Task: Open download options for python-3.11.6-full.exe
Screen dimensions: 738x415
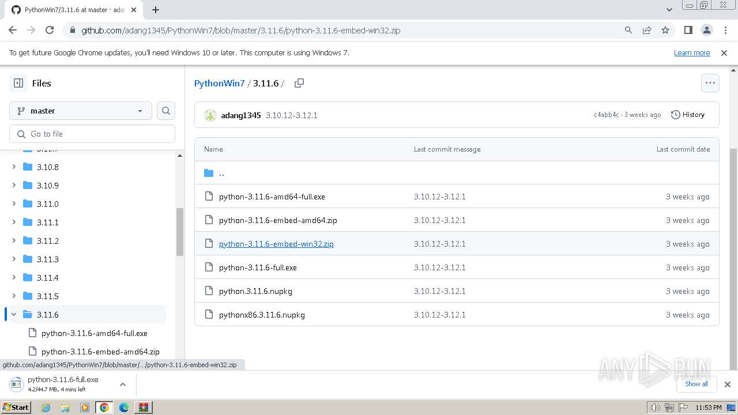Action: [123, 384]
